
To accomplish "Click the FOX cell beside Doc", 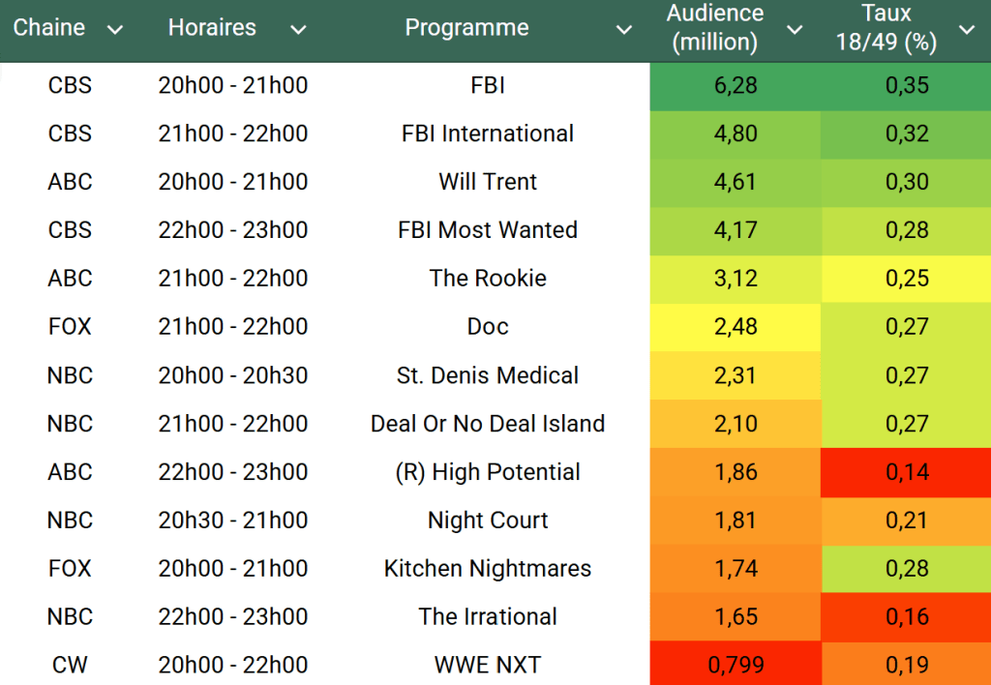I will point(70,327).
